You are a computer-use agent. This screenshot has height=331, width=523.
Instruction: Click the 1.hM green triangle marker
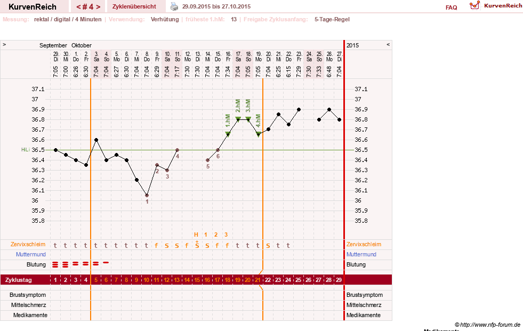click(x=228, y=134)
